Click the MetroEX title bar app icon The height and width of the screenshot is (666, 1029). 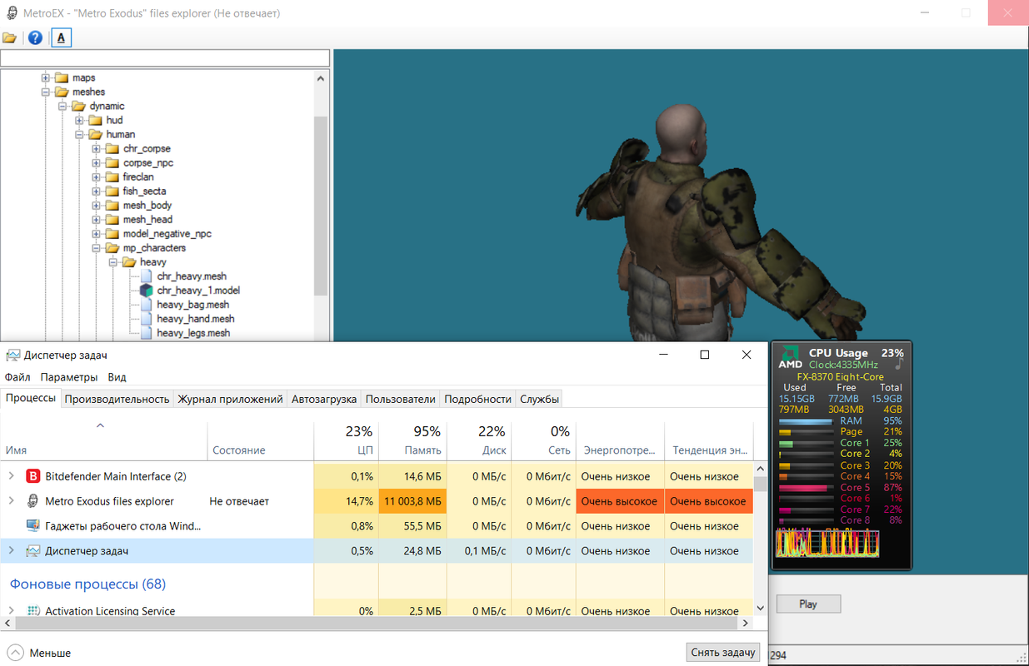[11, 13]
